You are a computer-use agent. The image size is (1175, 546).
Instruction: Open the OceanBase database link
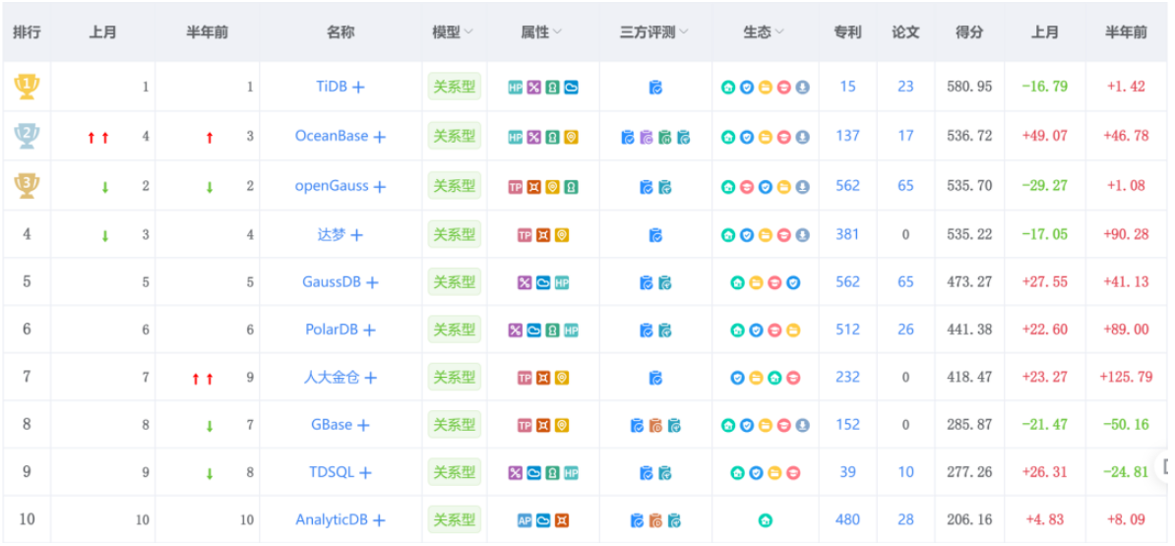point(332,136)
